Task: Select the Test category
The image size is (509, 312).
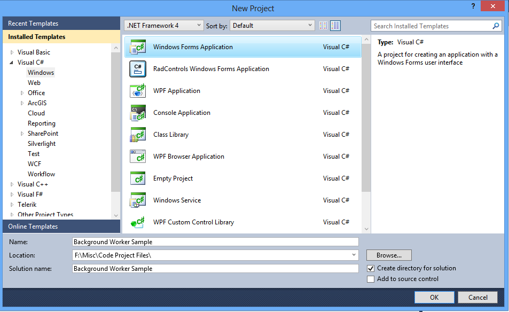Action: click(x=34, y=153)
